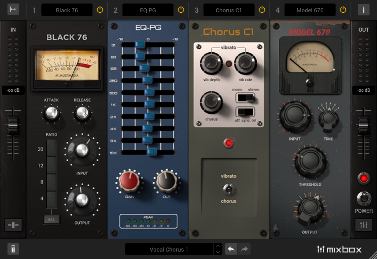
Task: Click the red LED above the POWER switch
Action: [363, 178]
